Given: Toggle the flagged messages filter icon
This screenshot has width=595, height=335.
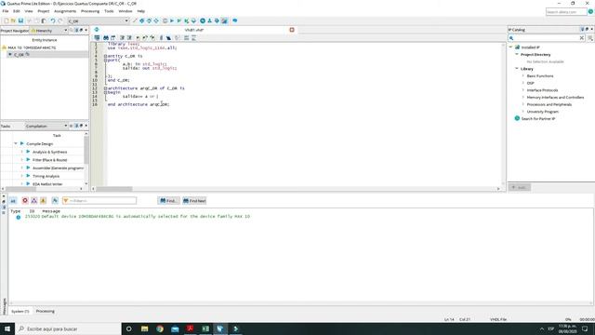Looking at the screenshot, I should click(x=55, y=201).
